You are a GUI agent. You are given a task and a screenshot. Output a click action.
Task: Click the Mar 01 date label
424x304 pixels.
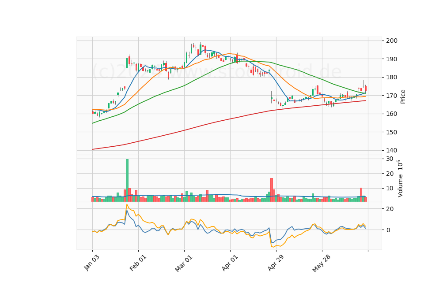click(x=184, y=263)
